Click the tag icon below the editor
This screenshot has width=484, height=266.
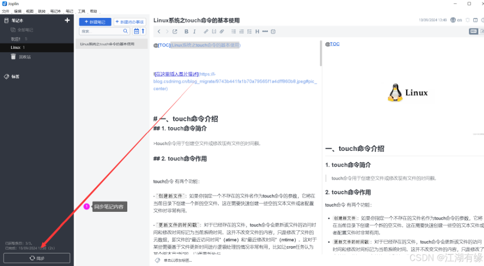[157, 260]
